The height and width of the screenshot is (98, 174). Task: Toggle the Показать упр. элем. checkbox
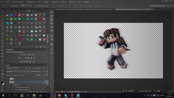(35, 6)
